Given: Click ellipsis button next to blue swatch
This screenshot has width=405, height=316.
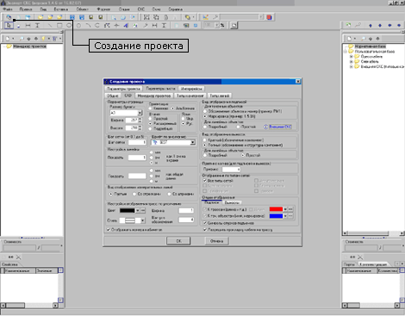Looking at the screenshot, I should [x=290, y=216].
